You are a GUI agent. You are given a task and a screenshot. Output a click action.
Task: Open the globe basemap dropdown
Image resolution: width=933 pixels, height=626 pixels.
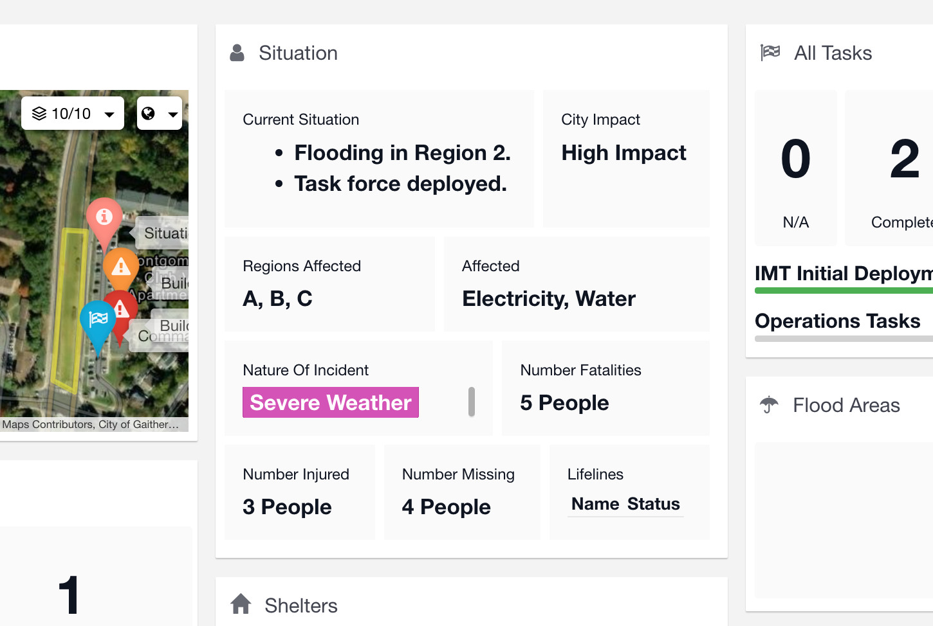[x=160, y=113]
